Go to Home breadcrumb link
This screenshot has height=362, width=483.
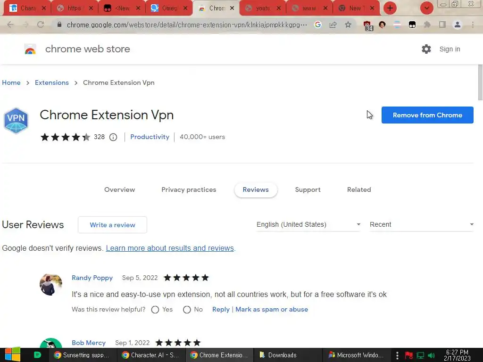tap(11, 83)
